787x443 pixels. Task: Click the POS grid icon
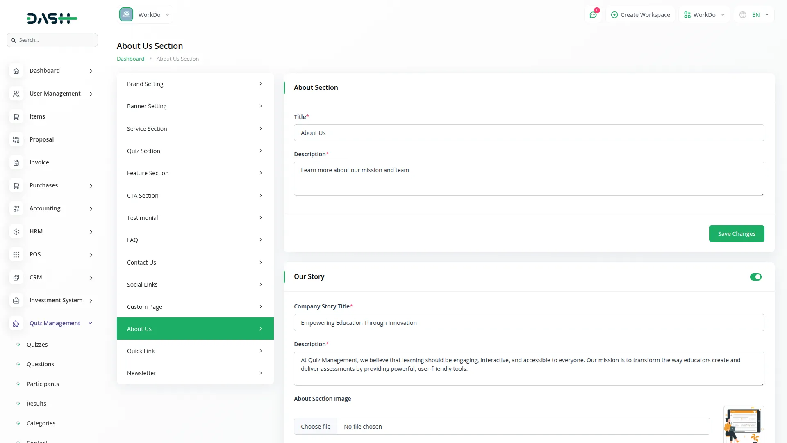[x=16, y=255]
